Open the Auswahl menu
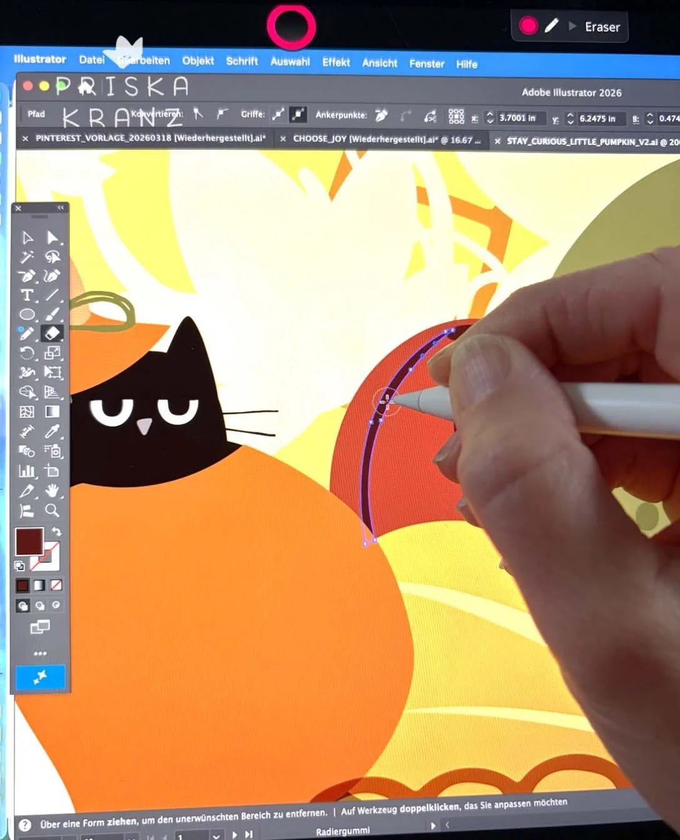Viewport: 680px width, 840px height. 290,61
